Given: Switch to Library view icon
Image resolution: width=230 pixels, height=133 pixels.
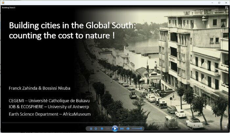Looking at the screenshot, I should click(x=226, y=7).
